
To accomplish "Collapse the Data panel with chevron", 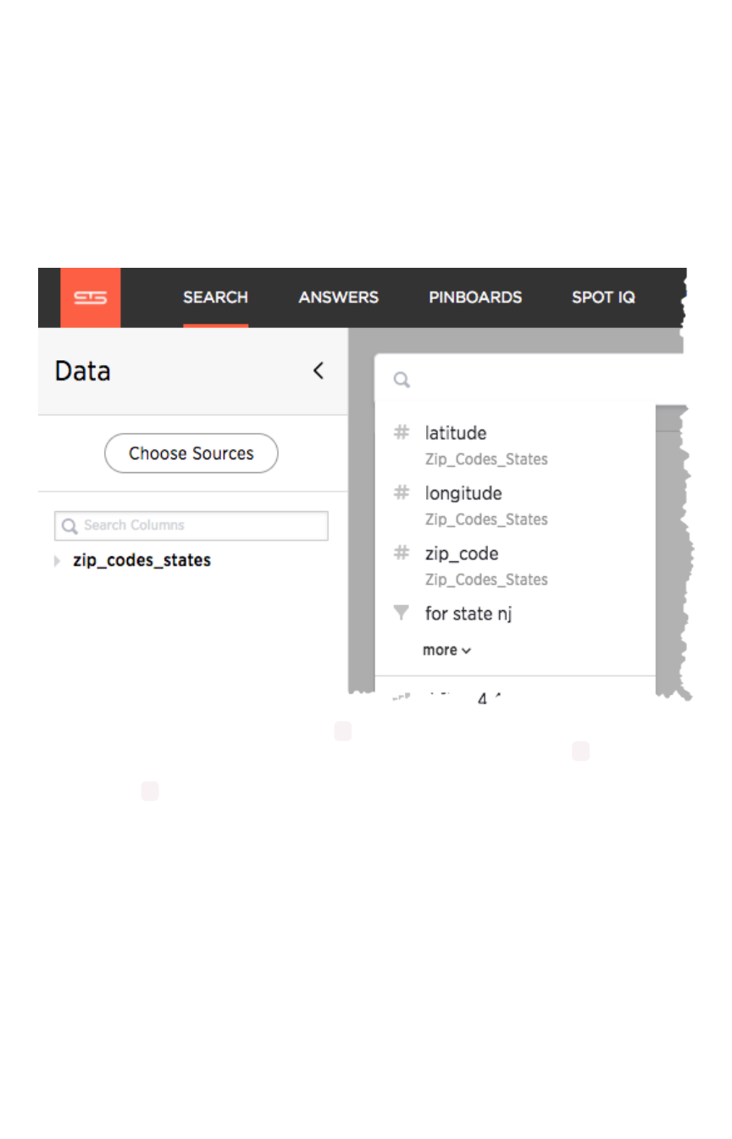I will tap(318, 370).
